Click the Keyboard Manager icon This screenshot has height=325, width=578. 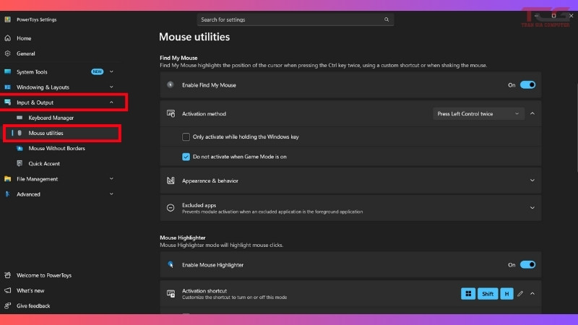20,118
